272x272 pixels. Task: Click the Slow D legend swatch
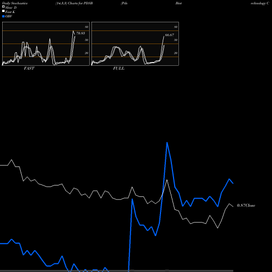[3, 7]
